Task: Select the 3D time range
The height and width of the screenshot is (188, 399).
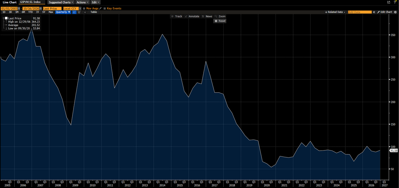Action: [x=10, y=12]
